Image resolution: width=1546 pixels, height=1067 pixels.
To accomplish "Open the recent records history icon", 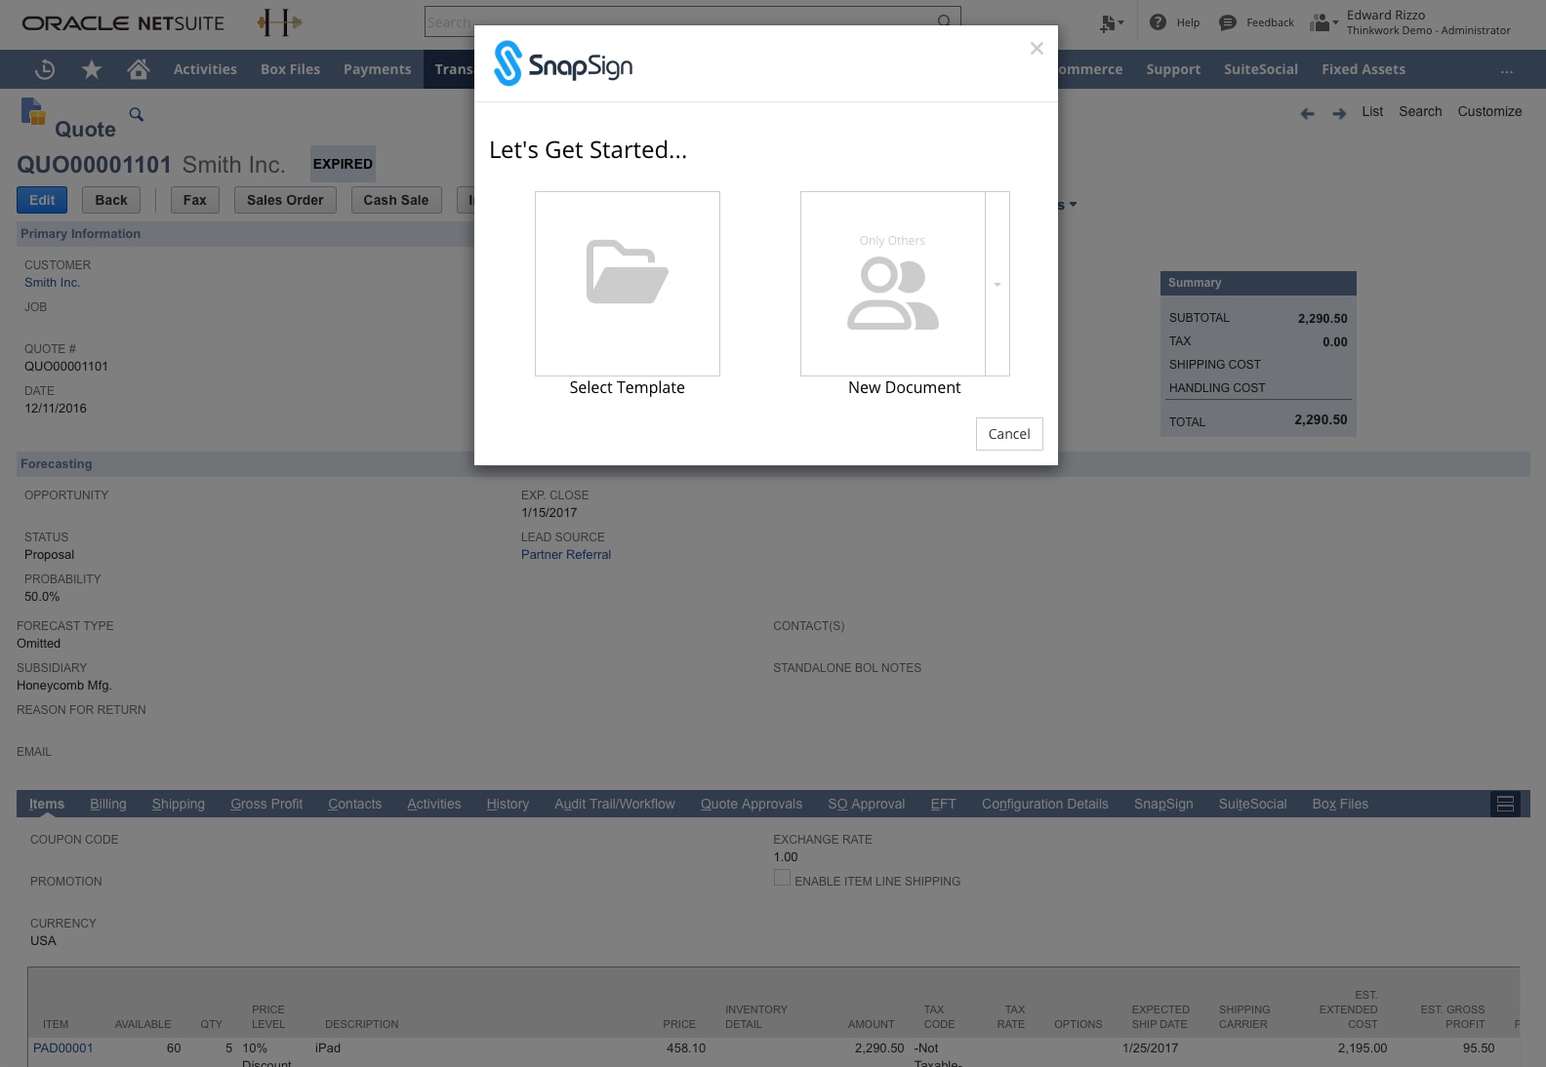I will tap(45, 69).
